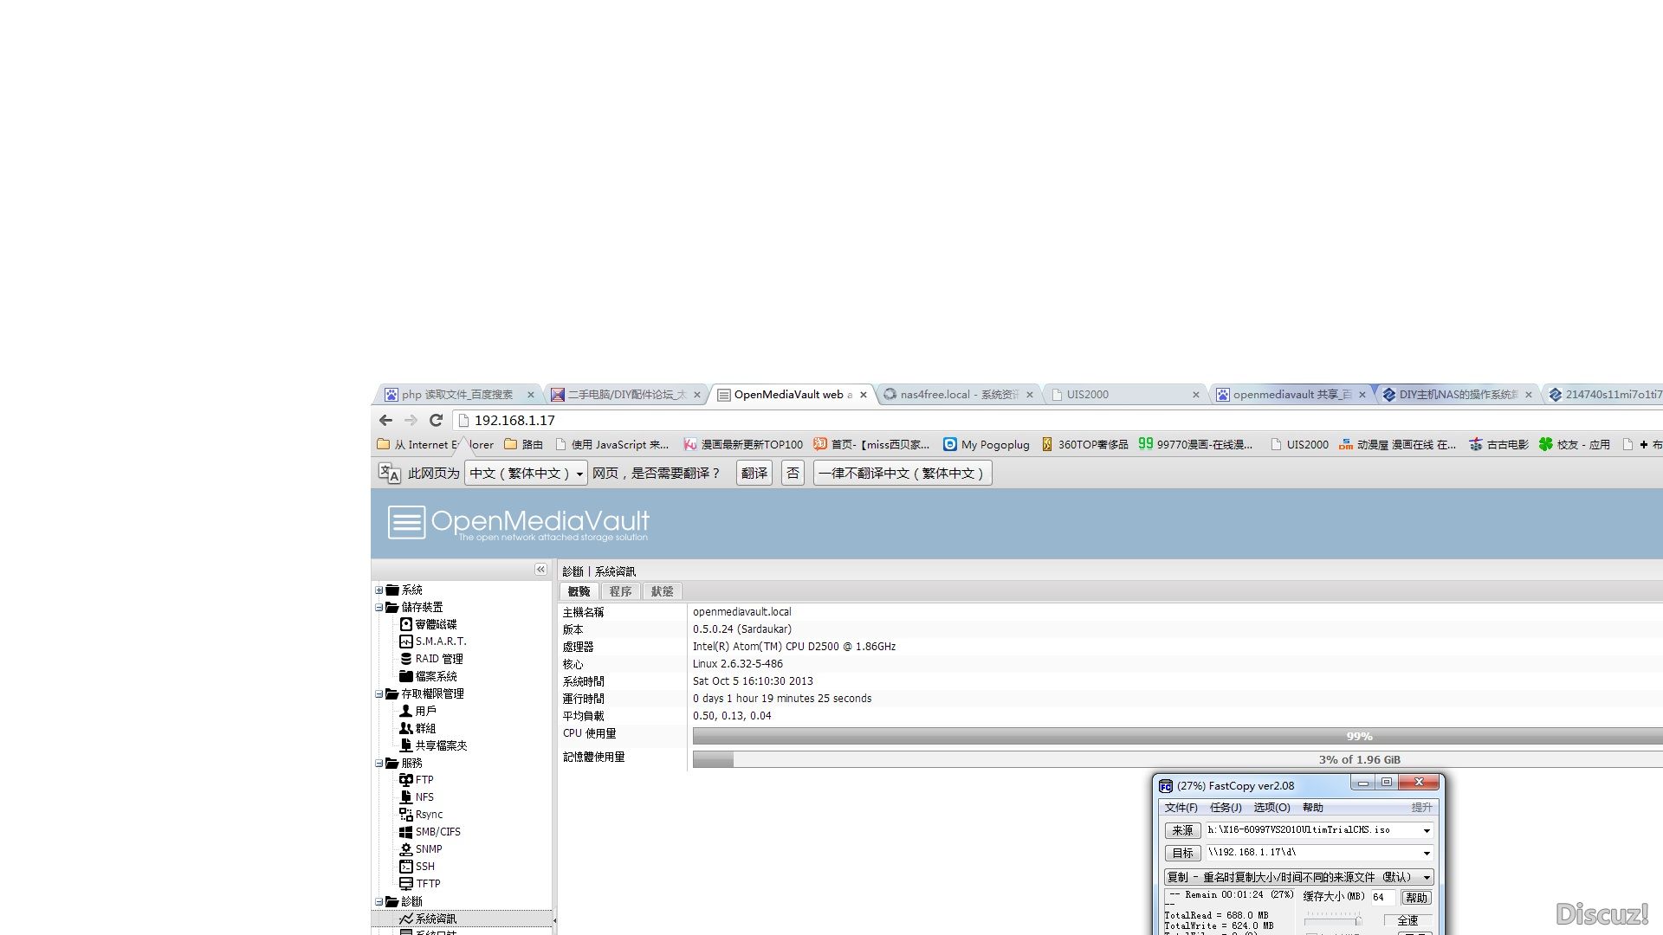Image resolution: width=1663 pixels, height=935 pixels.
Task: Expand the 系統 tree node
Action: pyautogui.click(x=379, y=590)
